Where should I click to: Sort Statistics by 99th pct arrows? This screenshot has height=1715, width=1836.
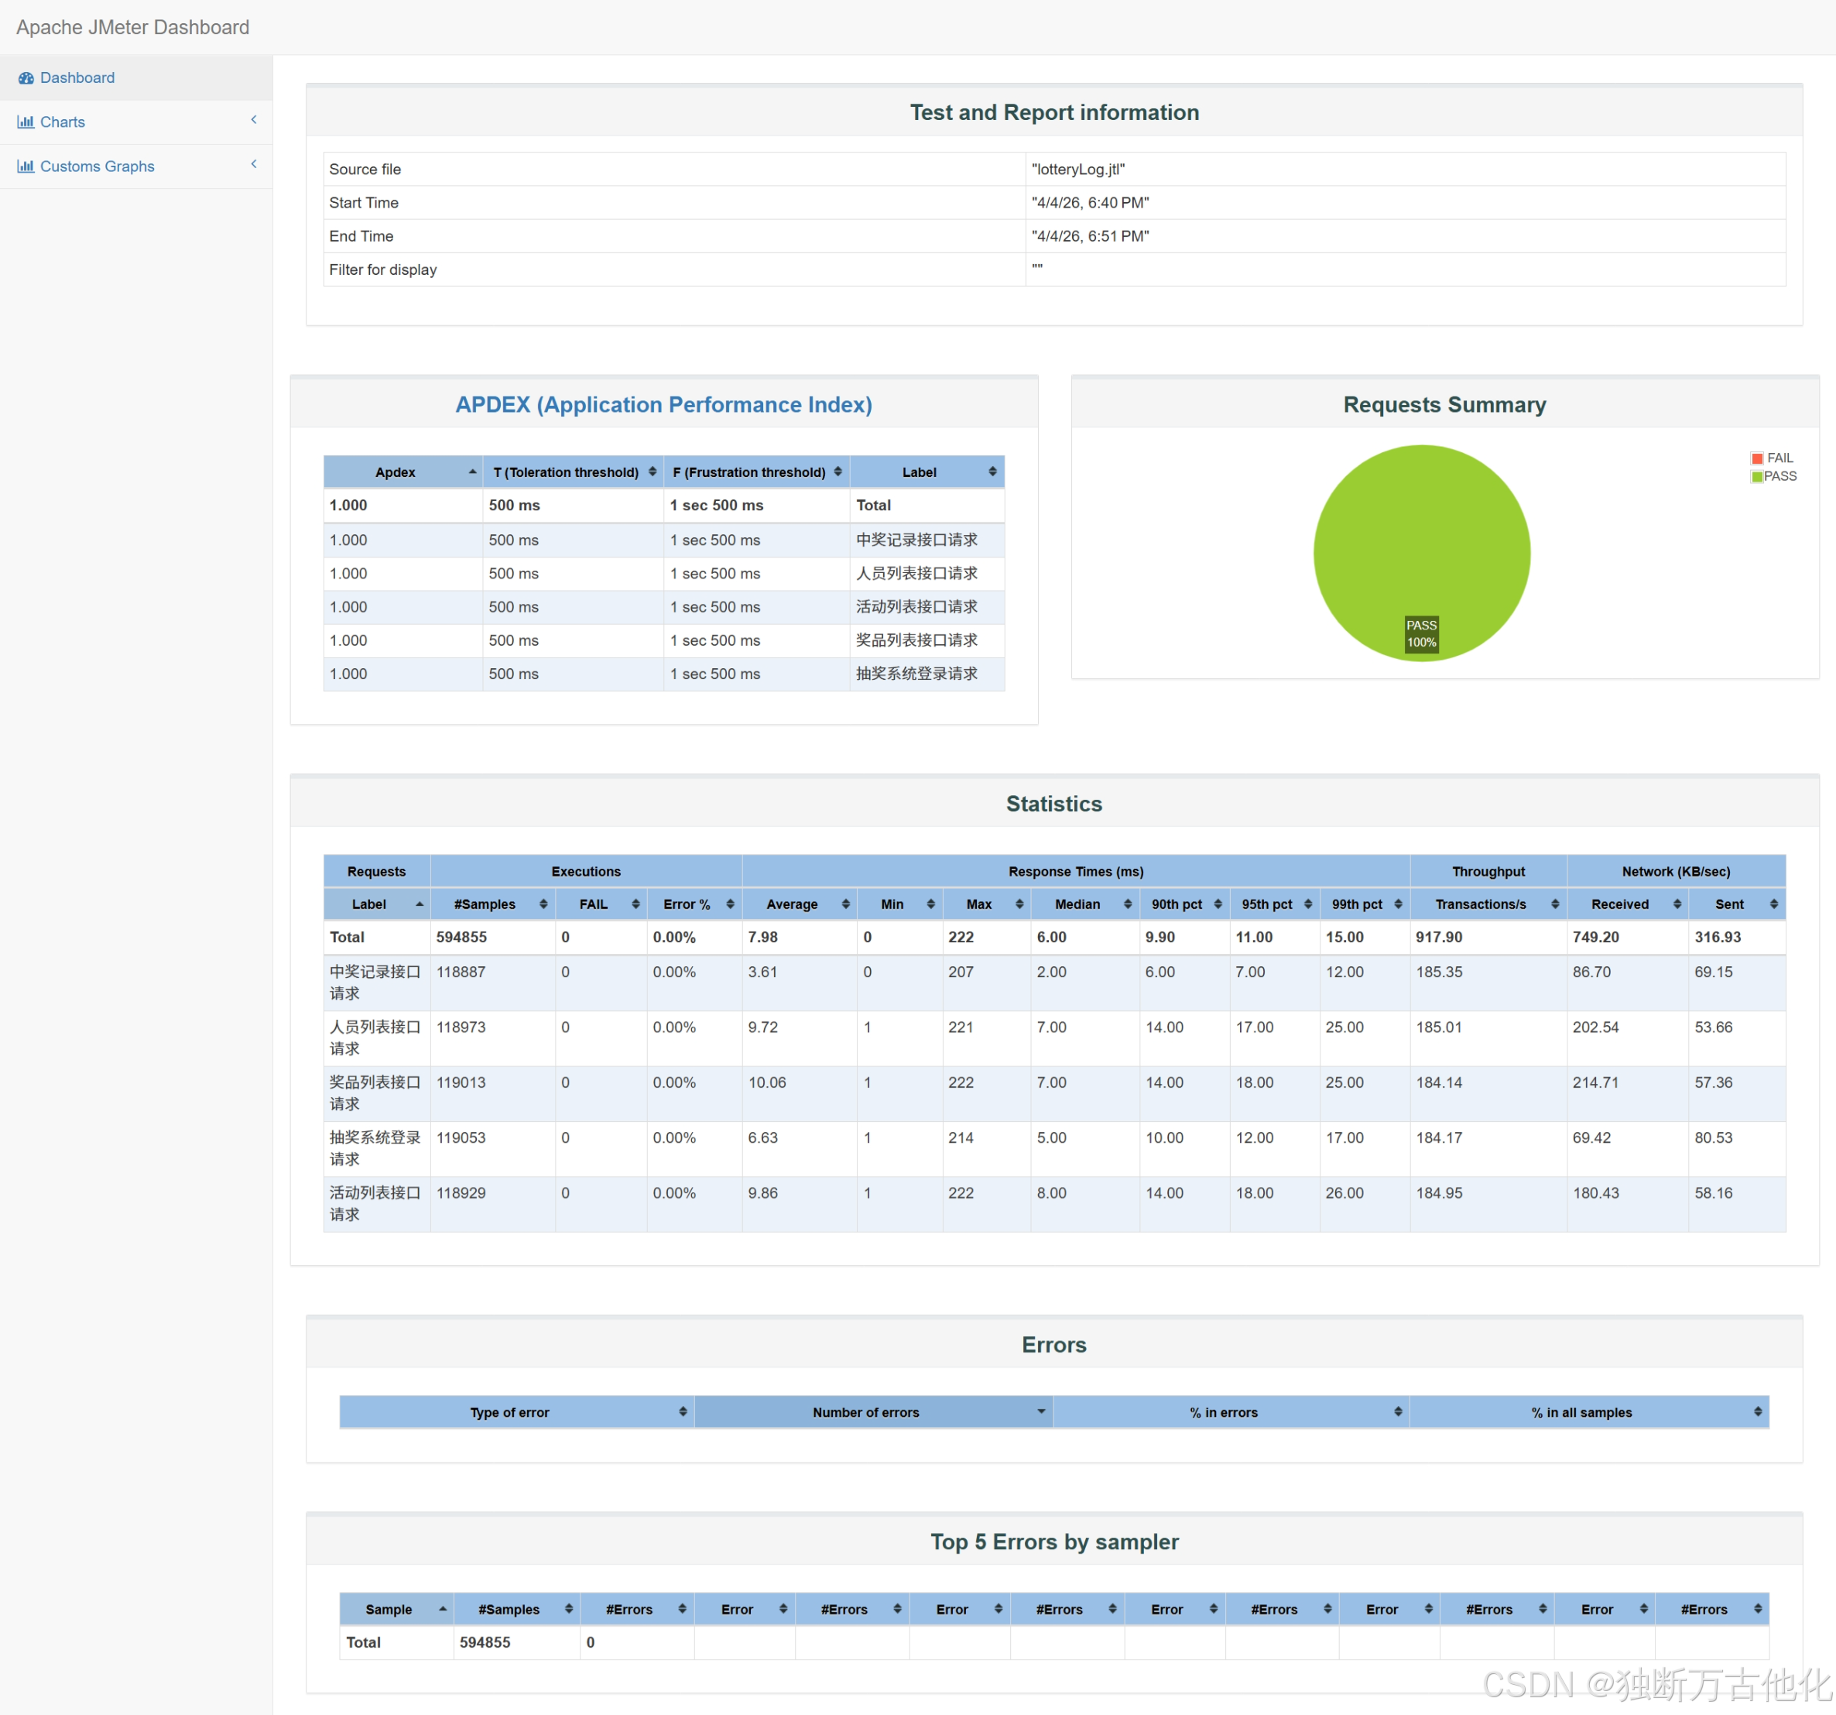pyautogui.click(x=1397, y=904)
